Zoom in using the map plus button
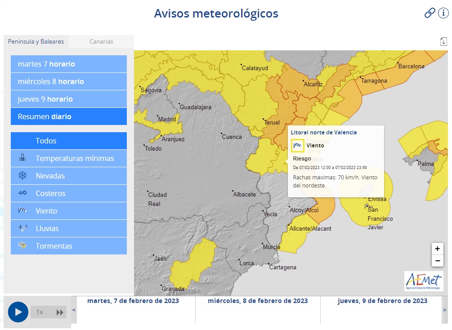This screenshot has width=452, height=330. [x=437, y=249]
